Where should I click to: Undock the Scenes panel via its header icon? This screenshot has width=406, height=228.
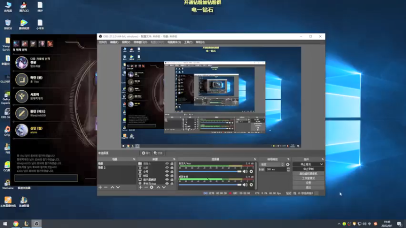point(134,159)
